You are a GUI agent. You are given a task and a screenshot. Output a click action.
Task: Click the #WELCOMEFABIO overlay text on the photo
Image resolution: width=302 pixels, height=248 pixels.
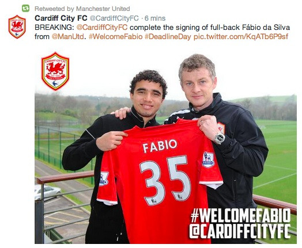(x=240, y=216)
